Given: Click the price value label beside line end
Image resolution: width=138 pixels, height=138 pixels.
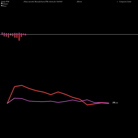Looking at the screenshot, I should tap(115, 103).
